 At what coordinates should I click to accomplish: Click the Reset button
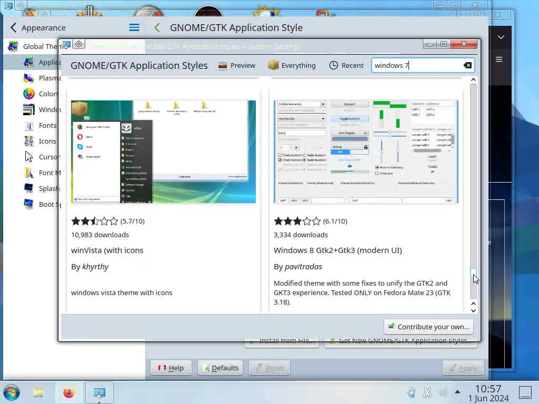pos(269,368)
